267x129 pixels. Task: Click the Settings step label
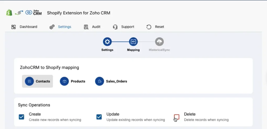point(107,50)
